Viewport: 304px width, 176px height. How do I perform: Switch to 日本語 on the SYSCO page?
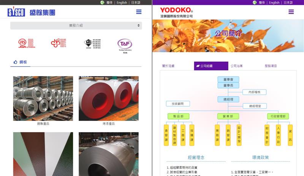point(136,3)
